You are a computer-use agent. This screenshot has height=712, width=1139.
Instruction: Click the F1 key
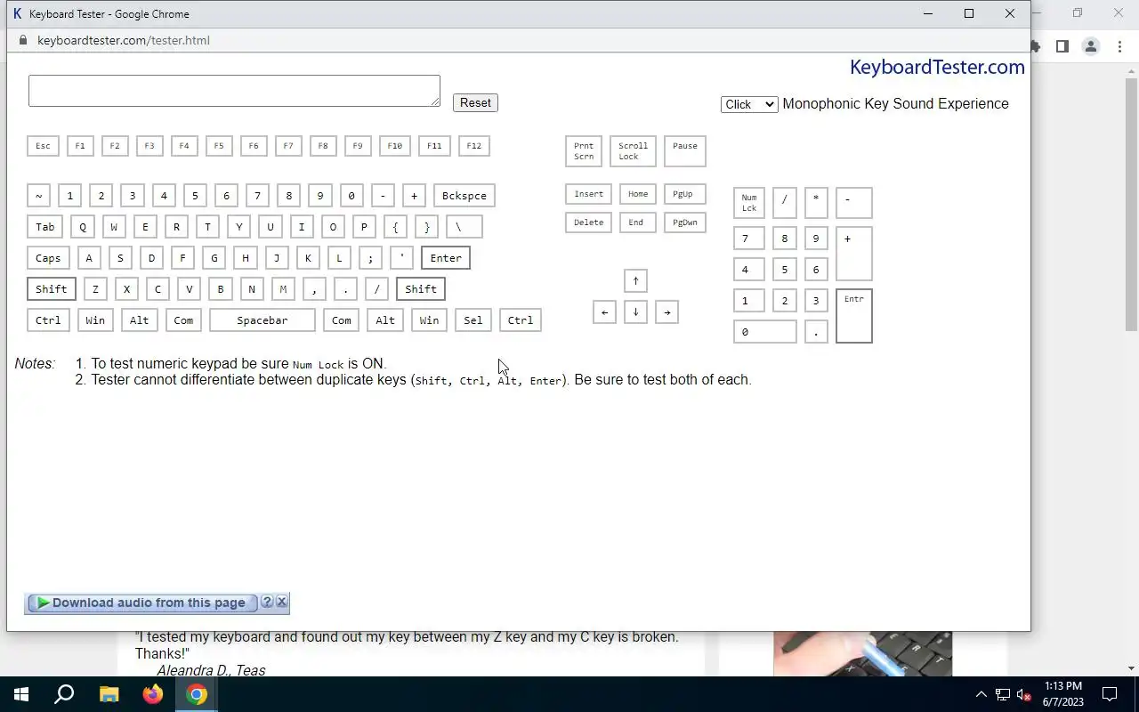point(79,146)
